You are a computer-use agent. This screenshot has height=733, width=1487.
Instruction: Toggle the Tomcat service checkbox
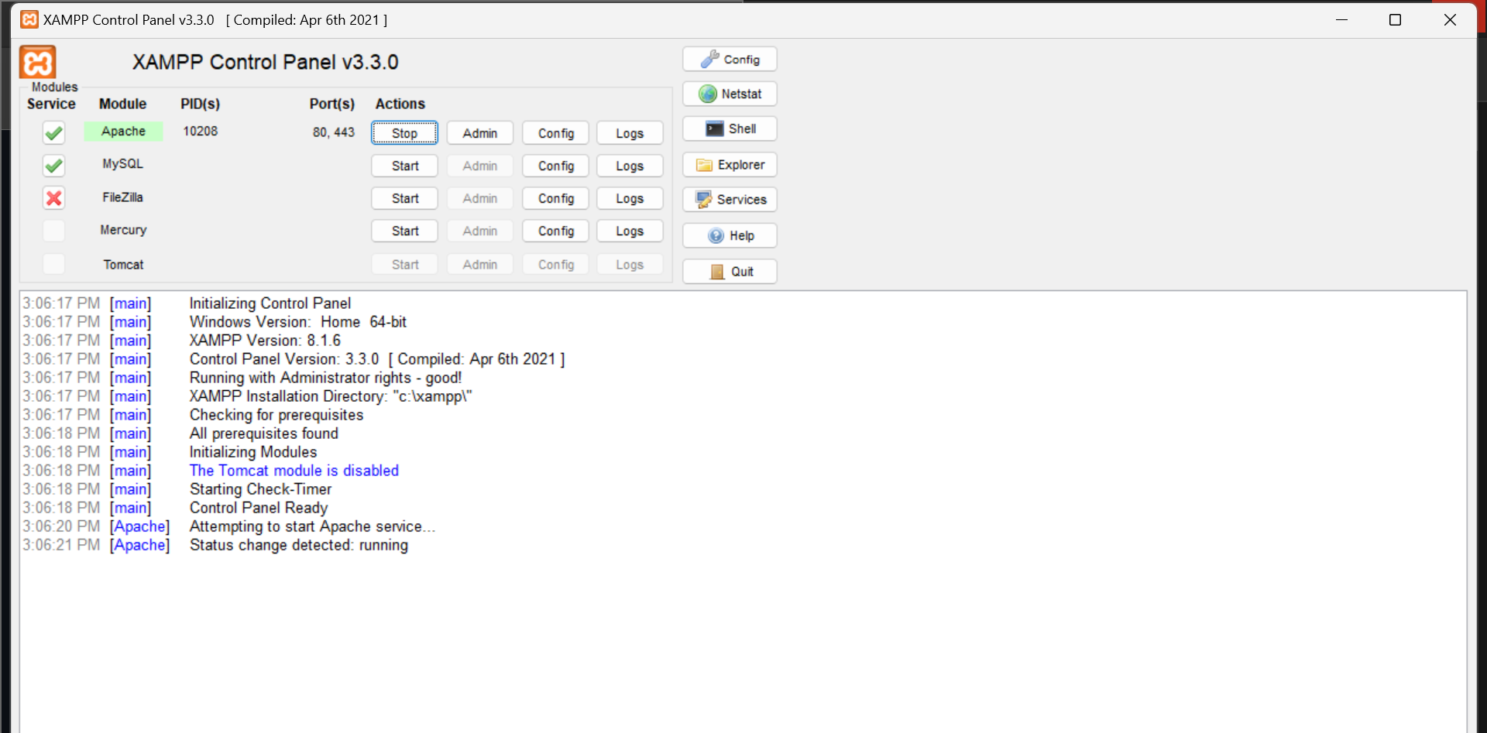53,264
